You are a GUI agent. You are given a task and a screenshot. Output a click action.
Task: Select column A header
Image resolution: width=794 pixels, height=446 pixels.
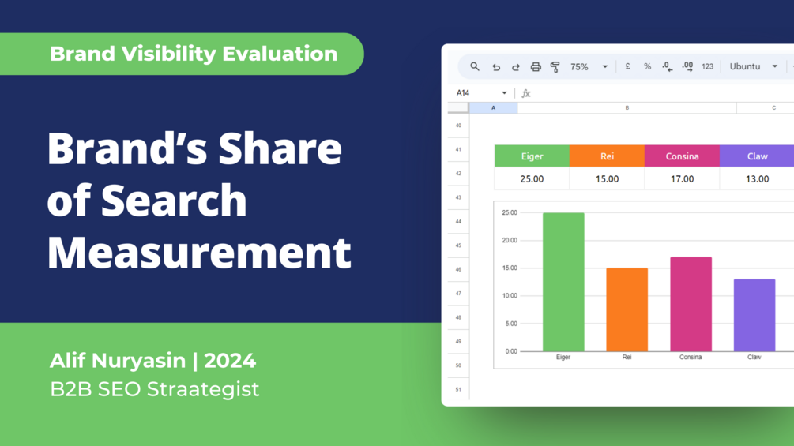tap(493, 107)
